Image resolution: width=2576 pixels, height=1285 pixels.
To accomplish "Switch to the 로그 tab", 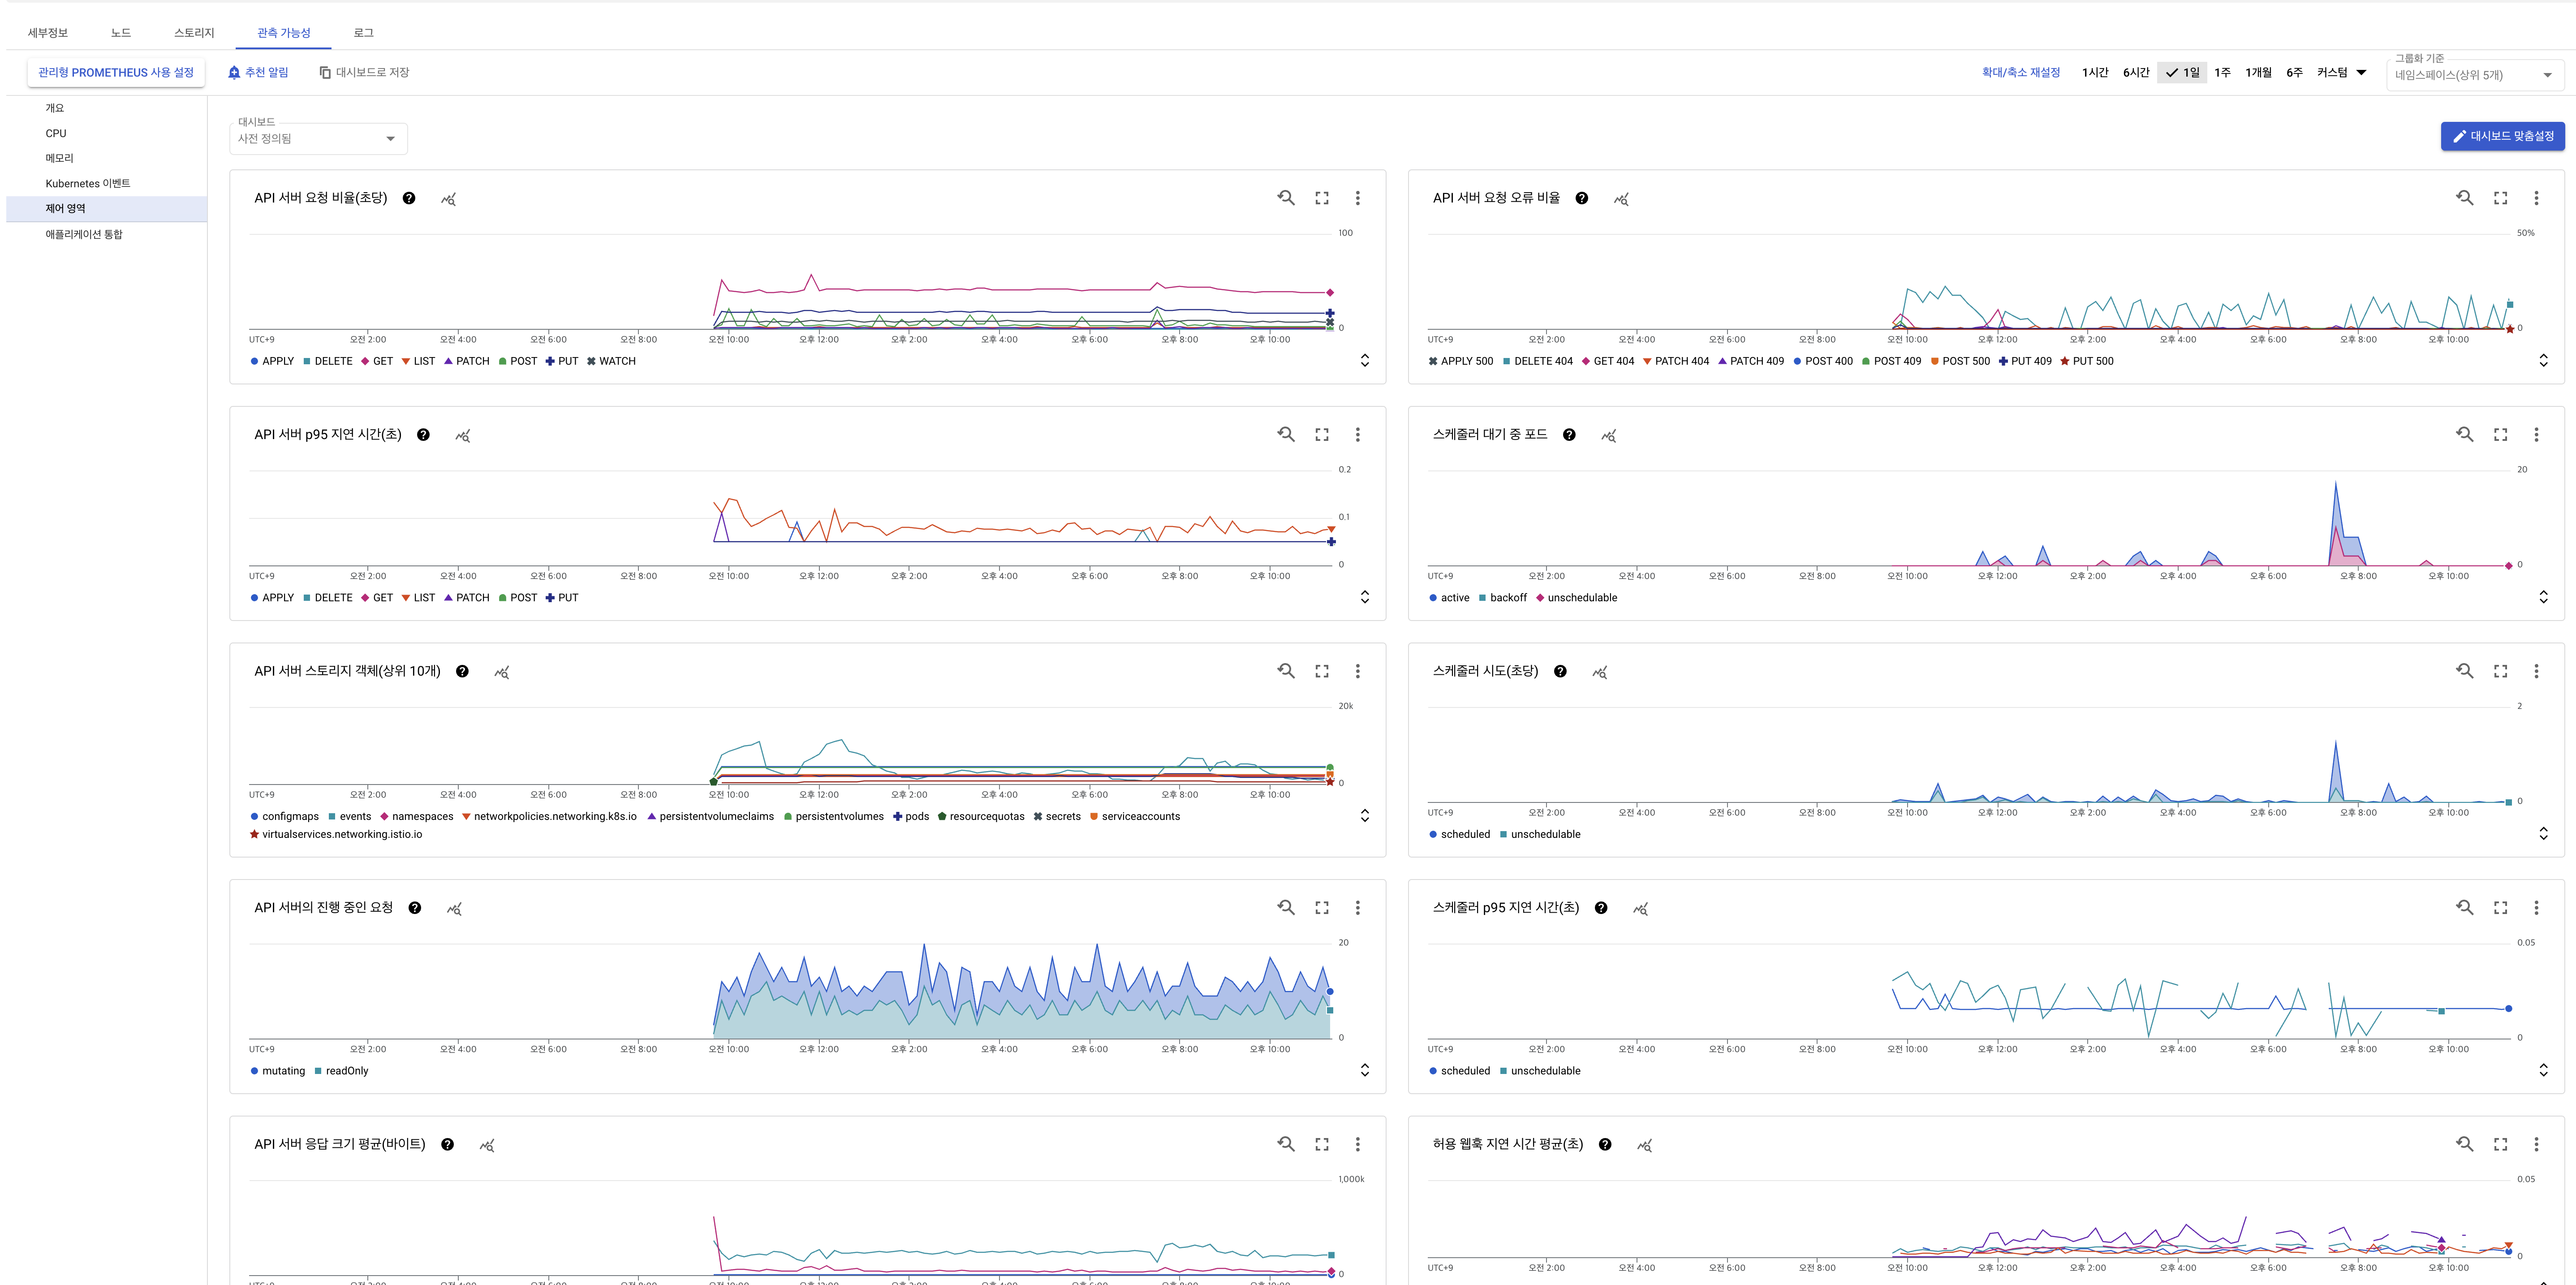I will point(363,33).
